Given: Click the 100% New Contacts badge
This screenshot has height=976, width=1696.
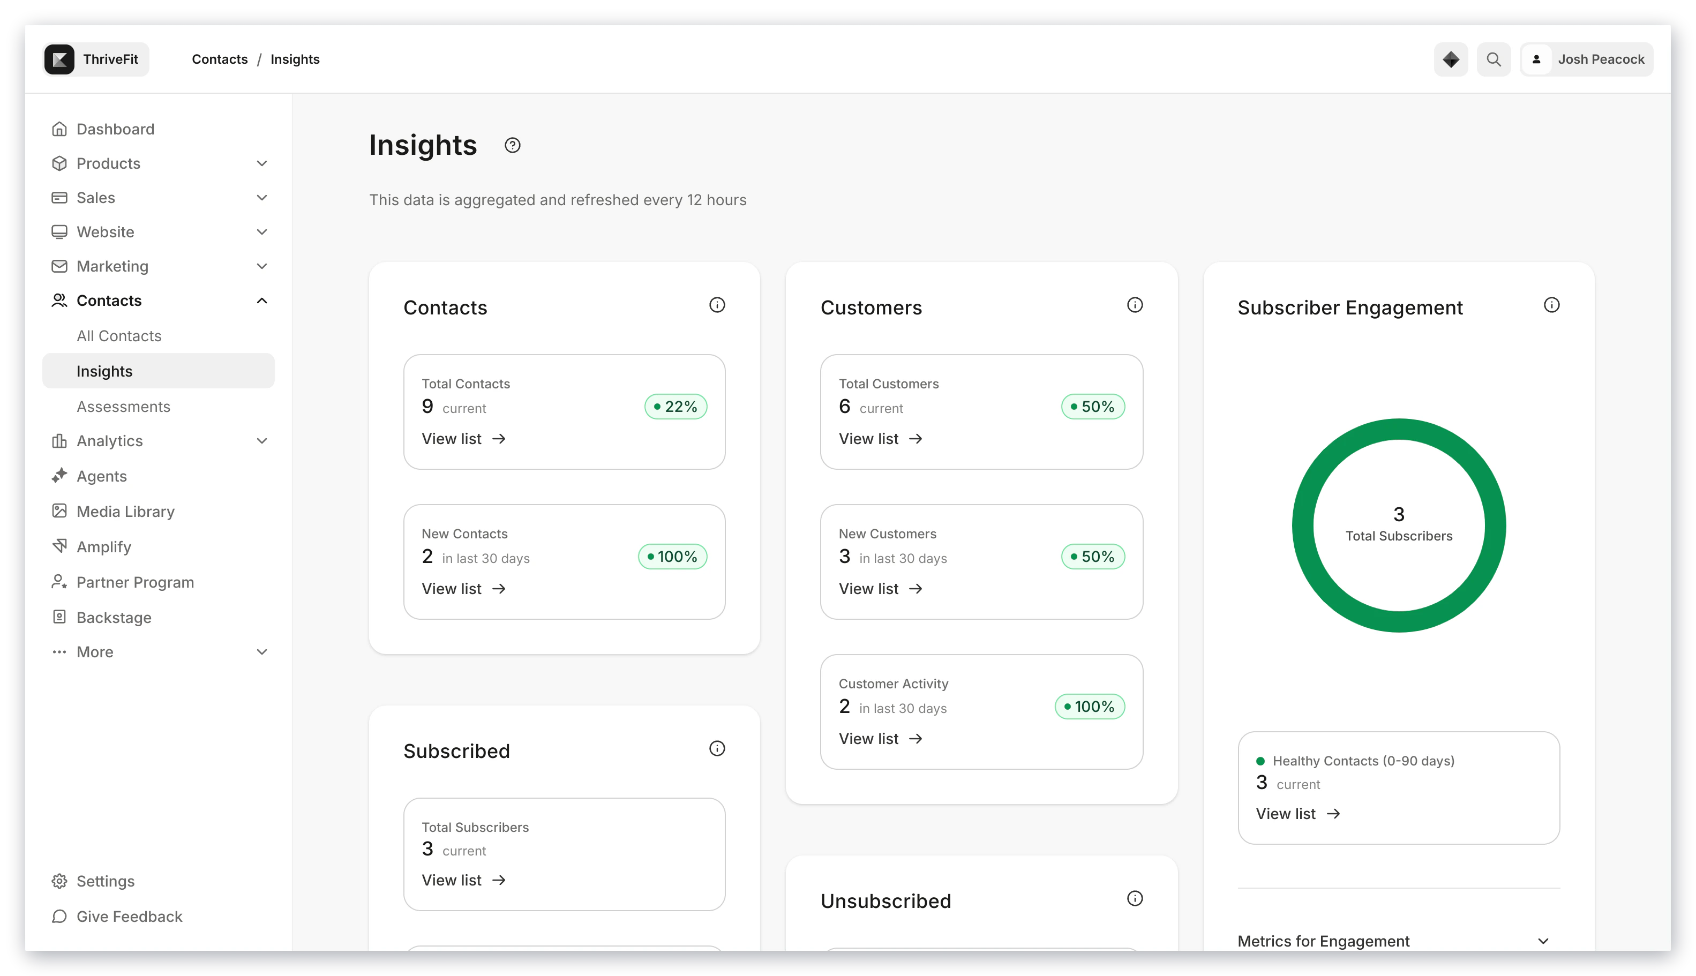Looking at the screenshot, I should 672,557.
